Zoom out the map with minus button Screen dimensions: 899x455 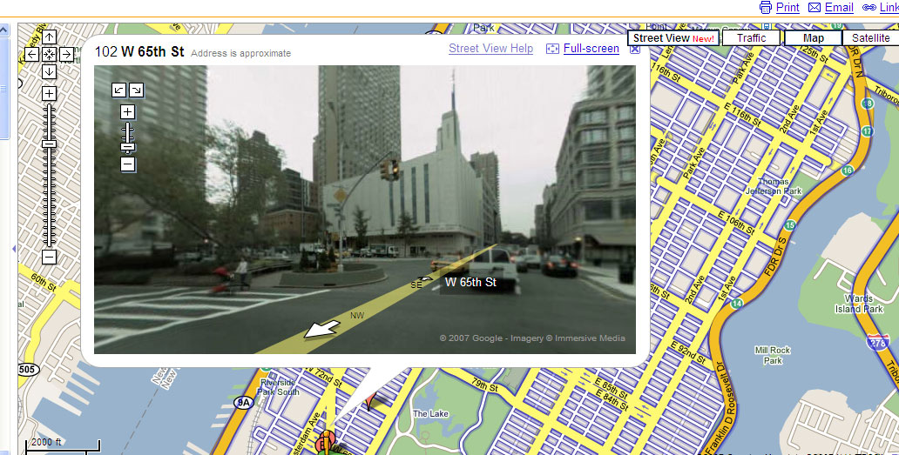[50, 257]
